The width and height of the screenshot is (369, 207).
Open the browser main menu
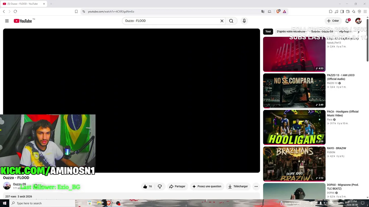point(365,11)
